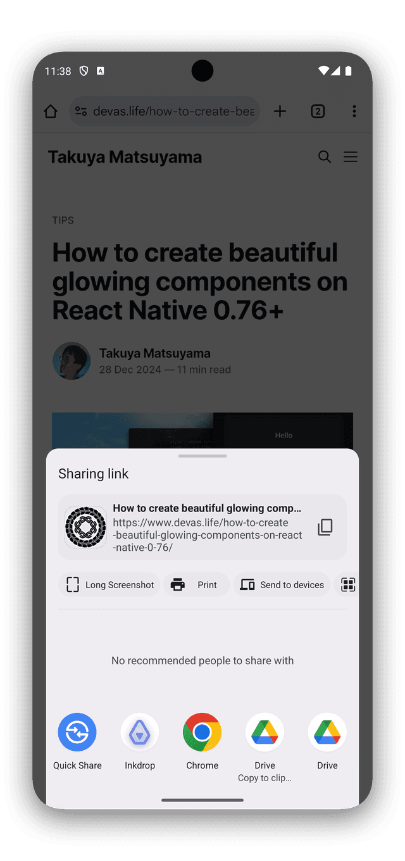This screenshot has width=405, height=861.
Task: Share via Quick Share
Action: [x=77, y=732]
